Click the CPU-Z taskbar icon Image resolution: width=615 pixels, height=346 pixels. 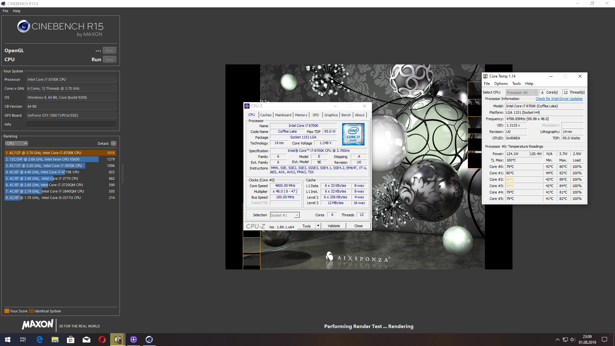pos(134,340)
